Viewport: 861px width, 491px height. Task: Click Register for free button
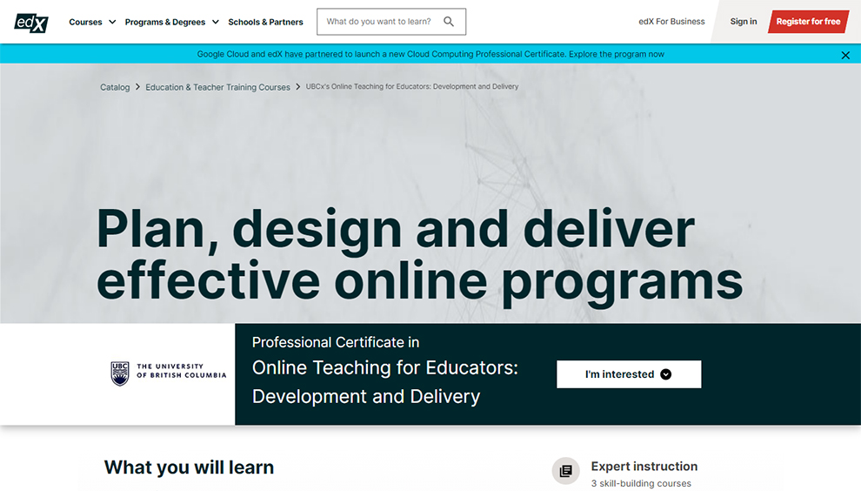pyautogui.click(x=808, y=22)
